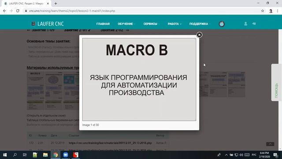Open the Windows Start menu
The width and height of the screenshot is (282, 159).
click(x=5, y=155)
